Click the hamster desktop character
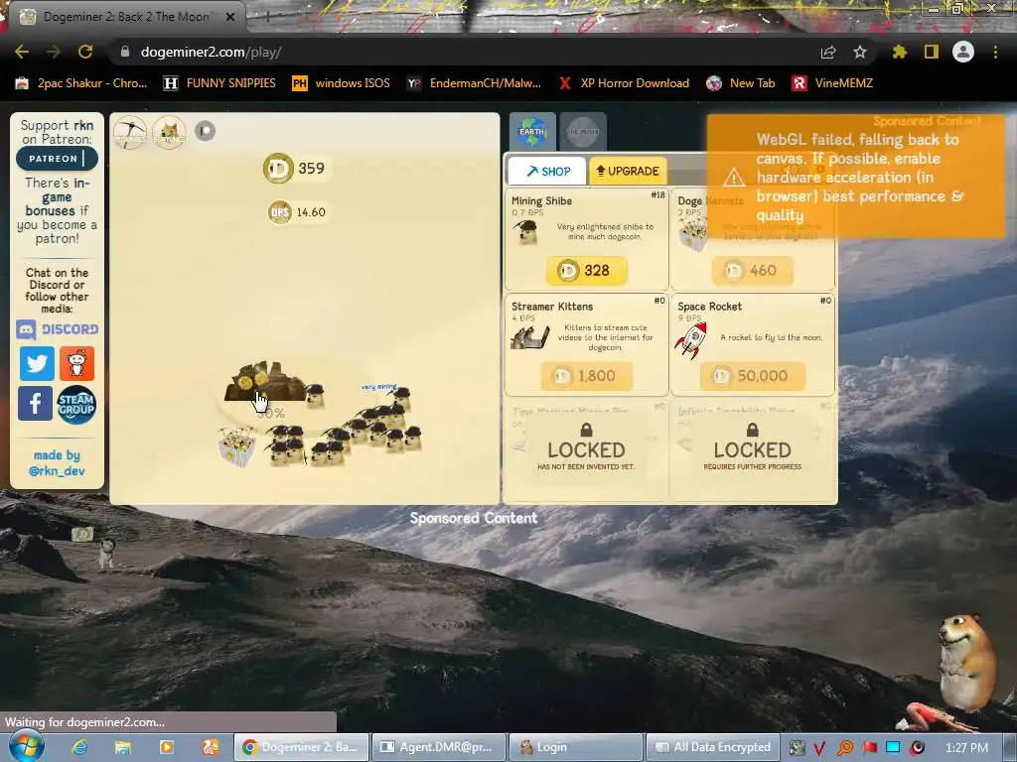 [x=966, y=661]
